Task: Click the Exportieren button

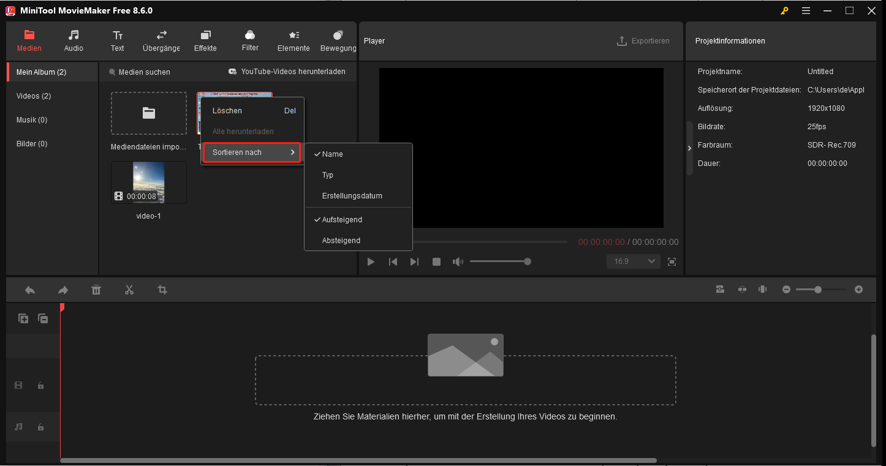Action: click(x=643, y=40)
